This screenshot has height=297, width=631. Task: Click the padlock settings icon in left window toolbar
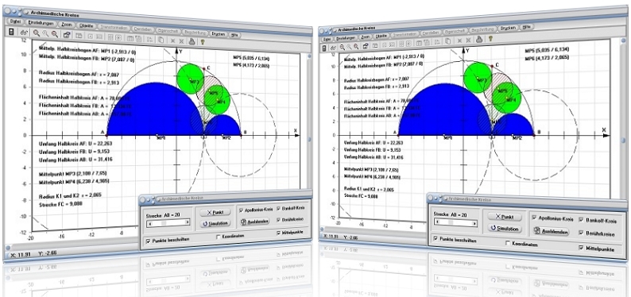point(67,35)
